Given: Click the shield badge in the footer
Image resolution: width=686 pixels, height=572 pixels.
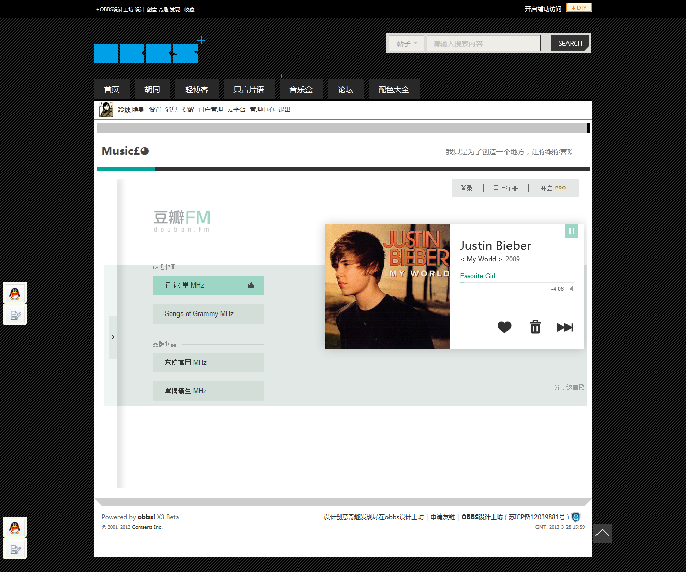Looking at the screenshot, I should 576,517.
